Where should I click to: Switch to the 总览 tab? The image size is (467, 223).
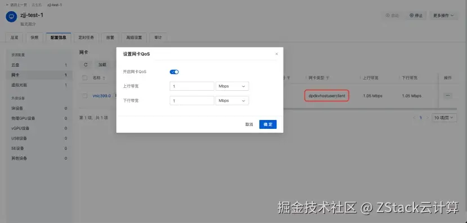14,38
